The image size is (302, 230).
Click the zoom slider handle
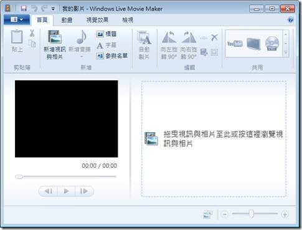pos(252,214)
